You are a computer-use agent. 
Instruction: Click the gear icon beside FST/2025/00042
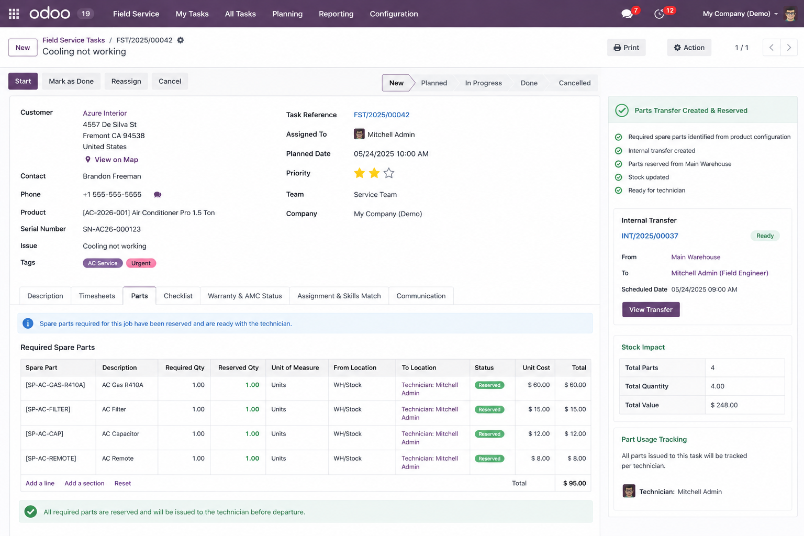coord(181,40)
